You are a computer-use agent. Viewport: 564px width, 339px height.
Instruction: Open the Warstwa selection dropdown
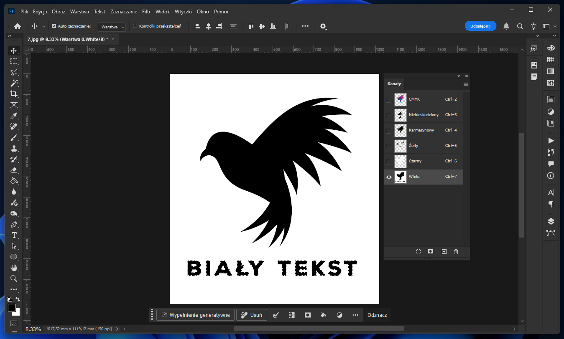click(x=112, y=26)
